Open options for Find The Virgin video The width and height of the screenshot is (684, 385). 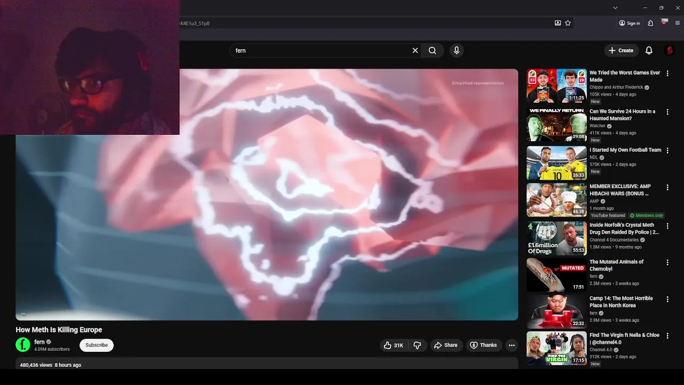tap(667, 336)
